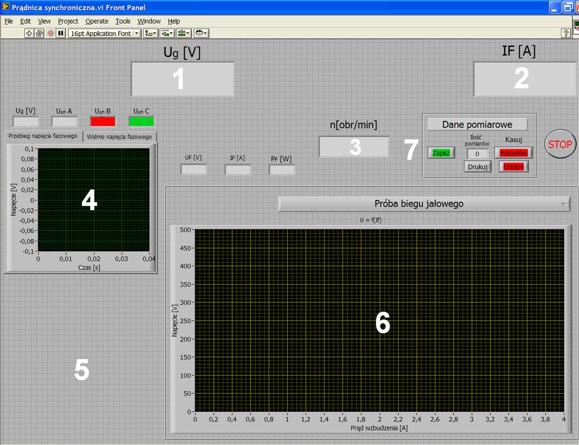Switch to Widmo napięcia fazowego tab
Image resolution: width=579 pixels, height=445 pixels.
(x=119, y=137)
